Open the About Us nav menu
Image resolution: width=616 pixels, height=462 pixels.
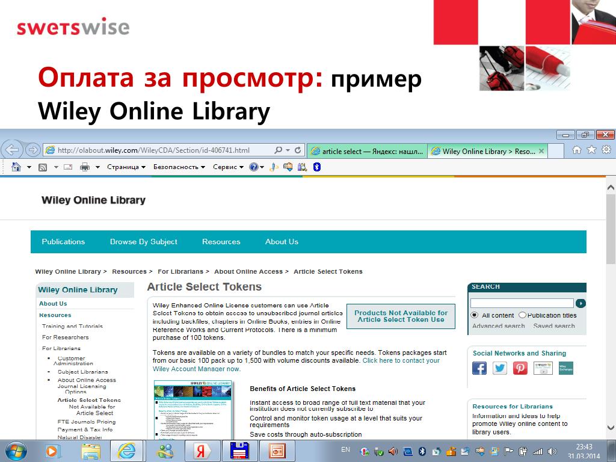click(282, 242)
